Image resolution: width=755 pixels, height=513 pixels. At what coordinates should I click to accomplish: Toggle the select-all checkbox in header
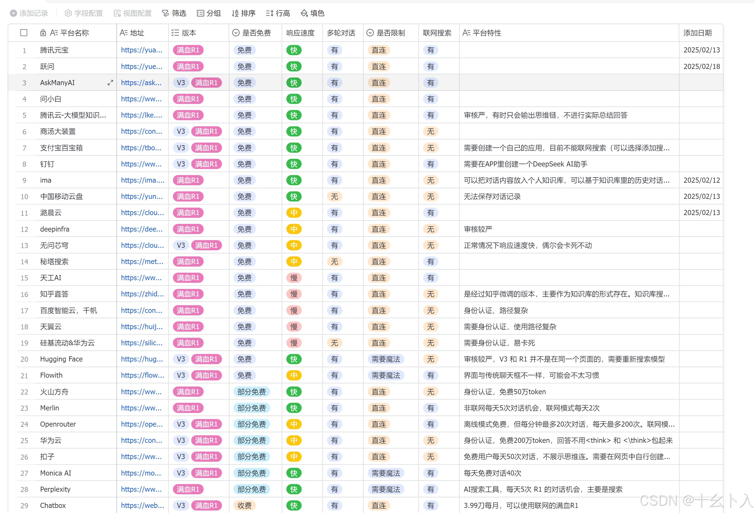point(24,33)
